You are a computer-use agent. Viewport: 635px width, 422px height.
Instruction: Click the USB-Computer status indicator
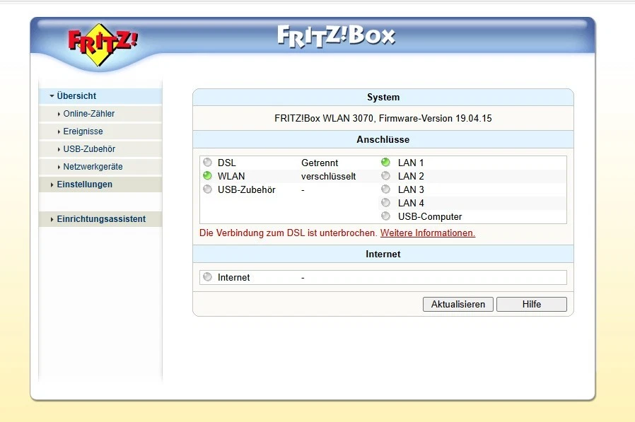(x=385, y=216)
